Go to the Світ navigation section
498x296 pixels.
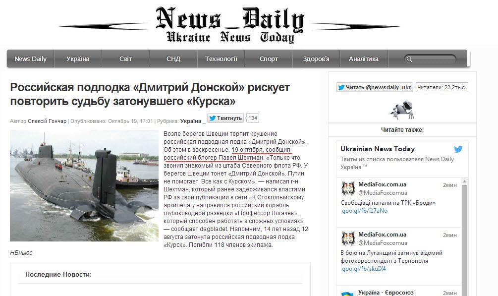click(125, 59)
